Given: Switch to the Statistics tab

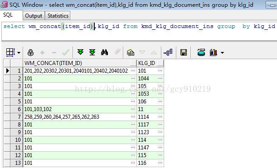Looking at the screenshot, I should pyautogui.click(x=58, y=16).
